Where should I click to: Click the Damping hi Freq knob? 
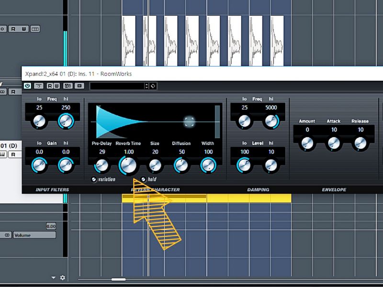271,121
